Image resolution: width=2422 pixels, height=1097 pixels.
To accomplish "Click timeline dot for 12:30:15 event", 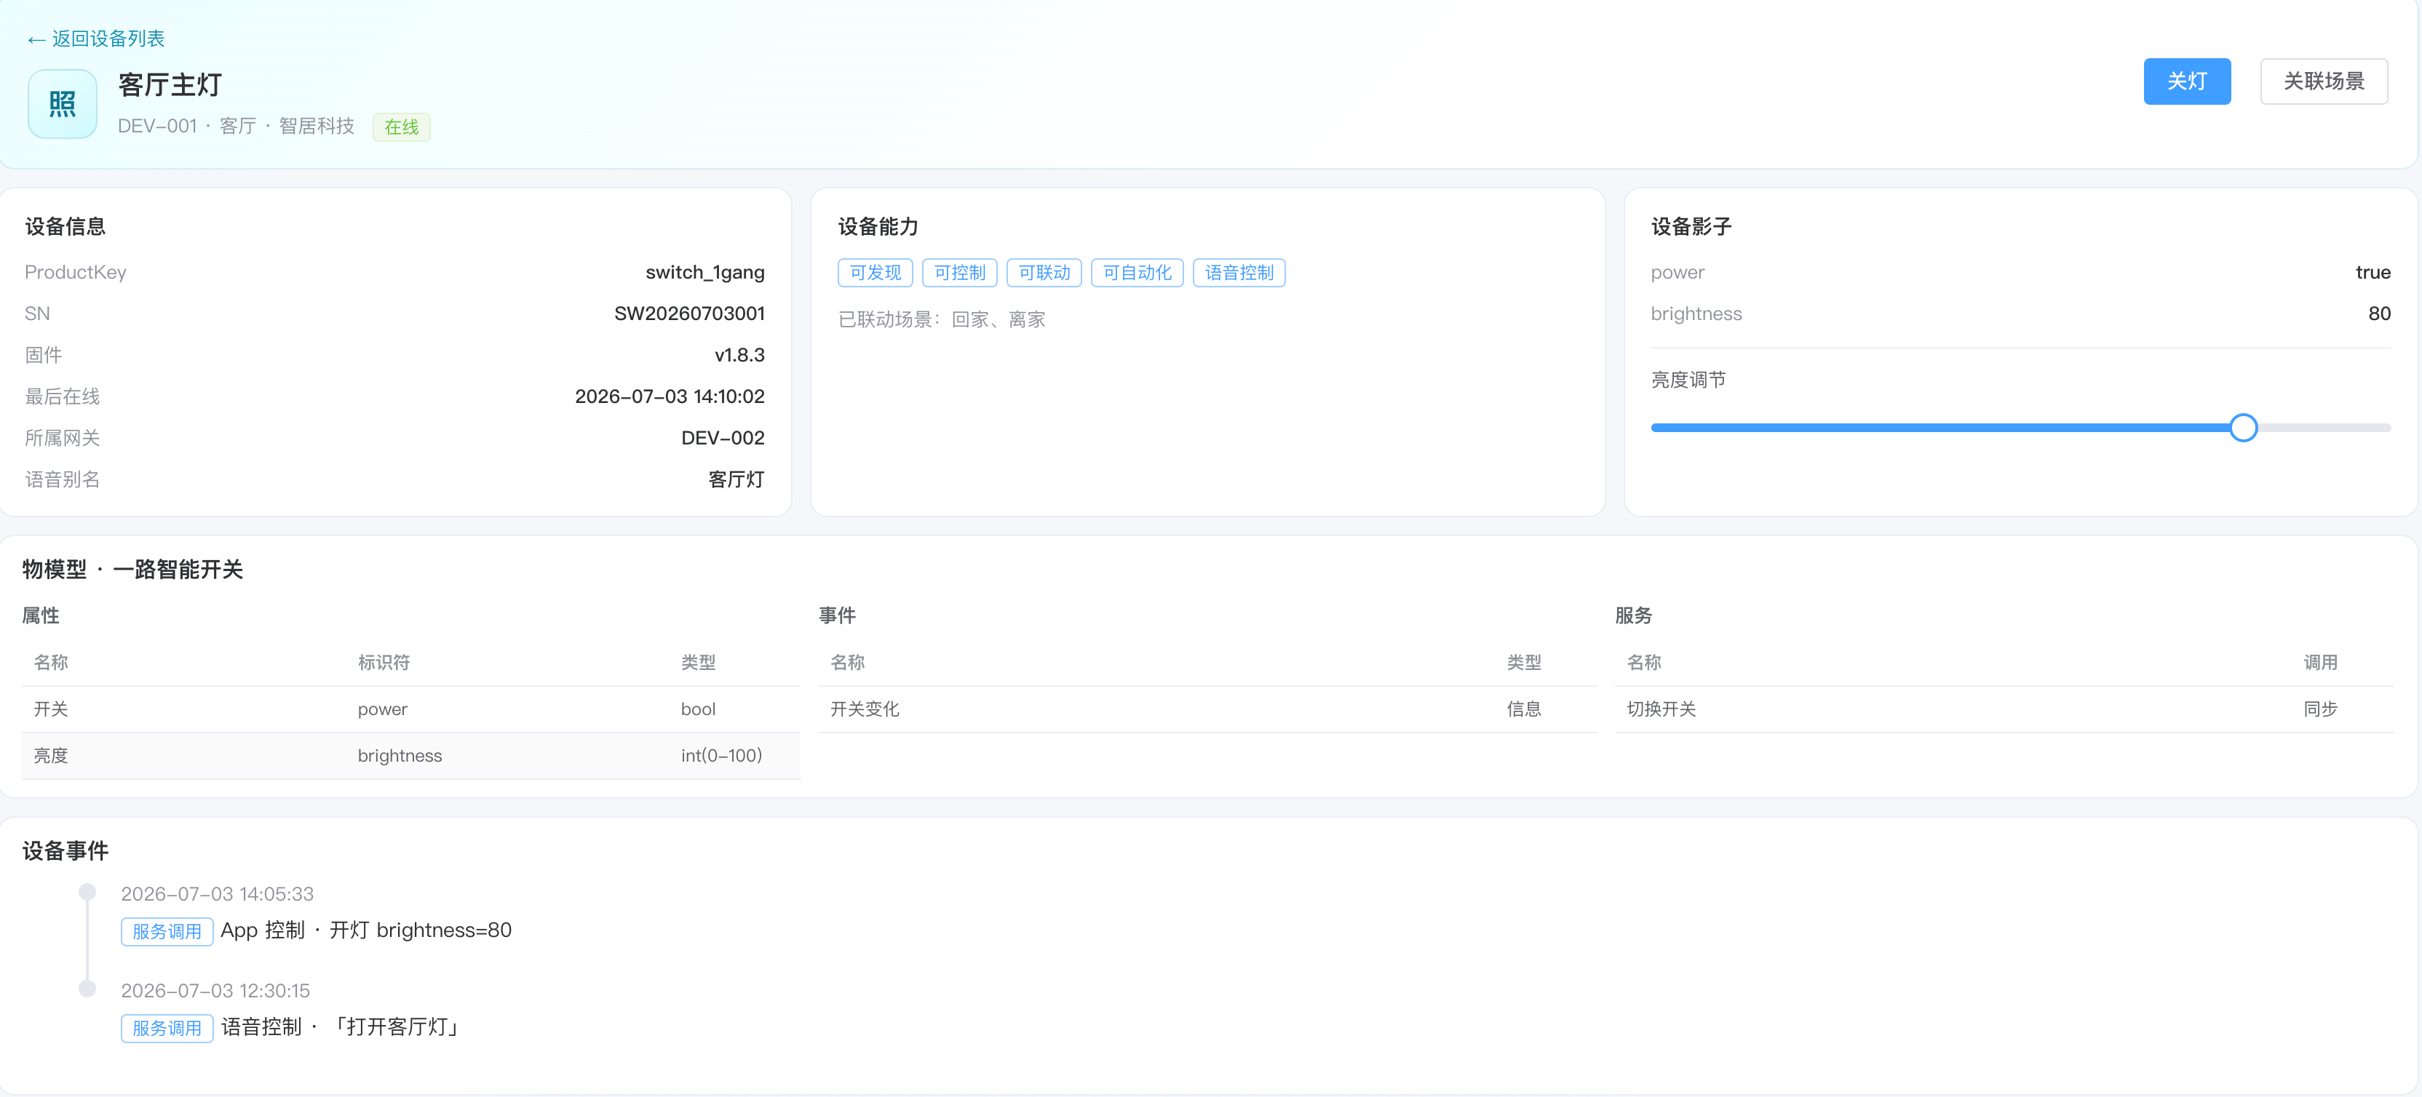I will pyautogui.click(x=87, y=988).
